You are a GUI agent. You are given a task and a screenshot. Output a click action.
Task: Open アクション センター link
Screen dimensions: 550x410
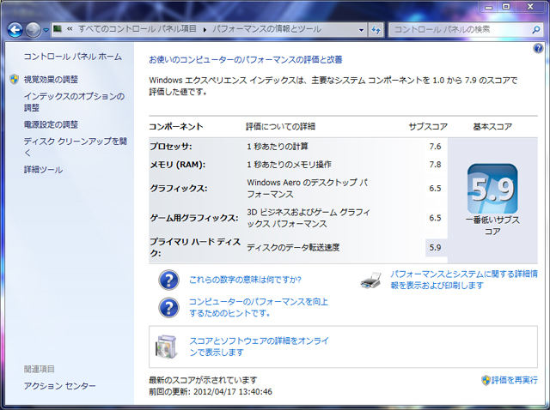tap(59, 386)
